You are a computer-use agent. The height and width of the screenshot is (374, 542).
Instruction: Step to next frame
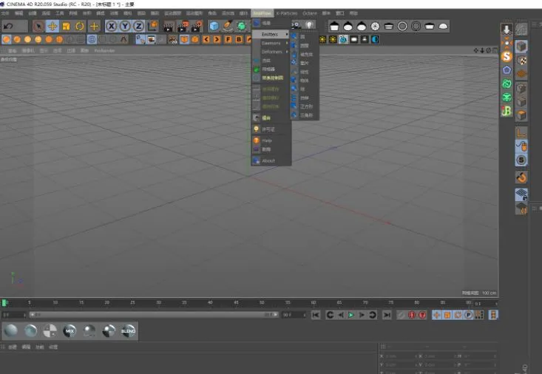[362, 315]
